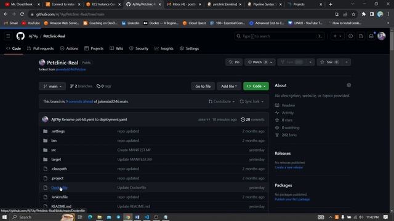Open the Edge browser from taskbar

point(90,217)
